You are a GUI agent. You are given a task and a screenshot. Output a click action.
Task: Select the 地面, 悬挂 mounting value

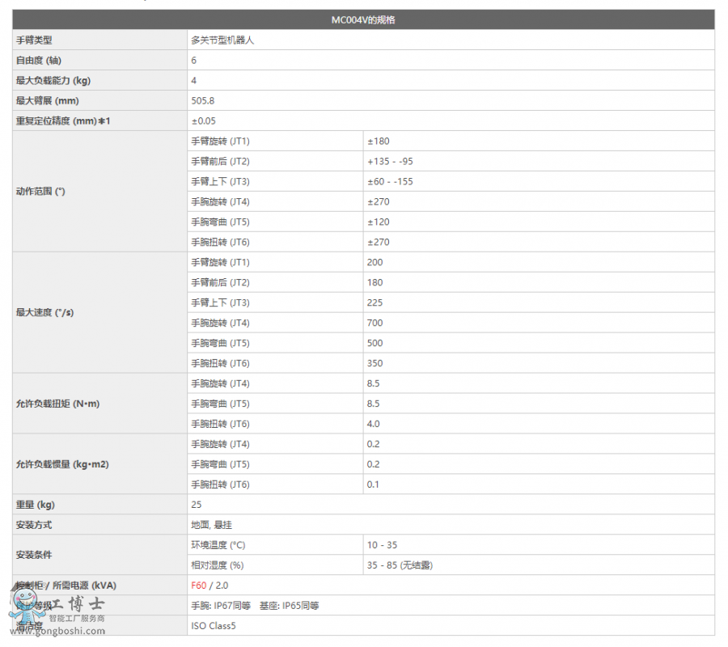(211, 525)
